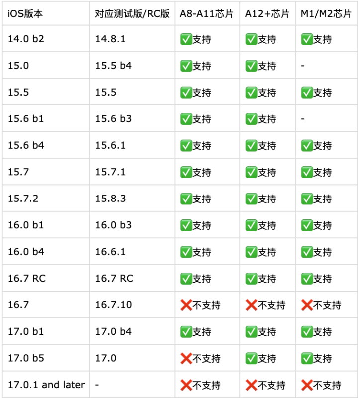Select the 16.0 b1 cell
This screenshot has height=398, width=358.
point(46,225)
